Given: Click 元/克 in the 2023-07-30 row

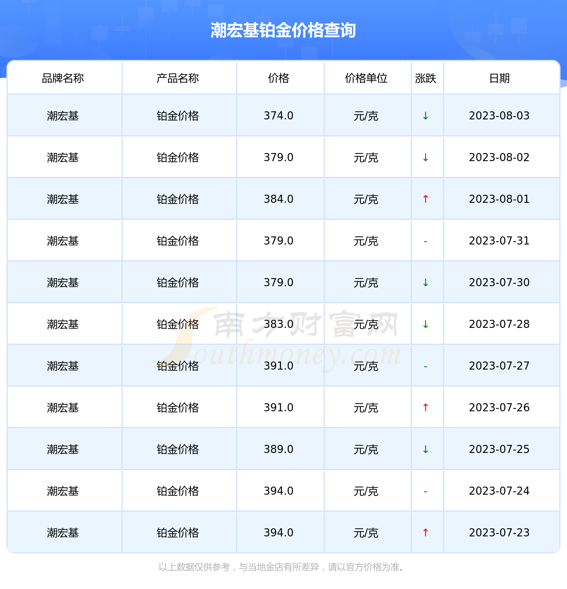Looking at the screenshot, I should pos(366,283).
